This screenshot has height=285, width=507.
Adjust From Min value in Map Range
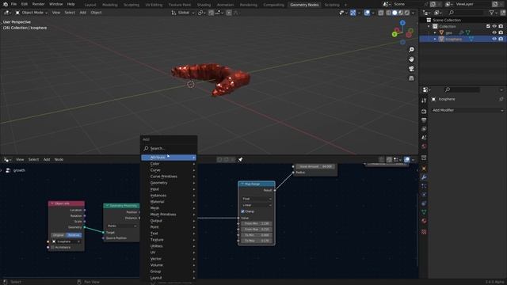257,223
